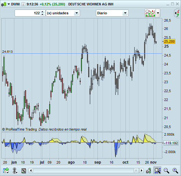
Task: Click the 2.000k indicator axis label
Action: click(169, 134)
